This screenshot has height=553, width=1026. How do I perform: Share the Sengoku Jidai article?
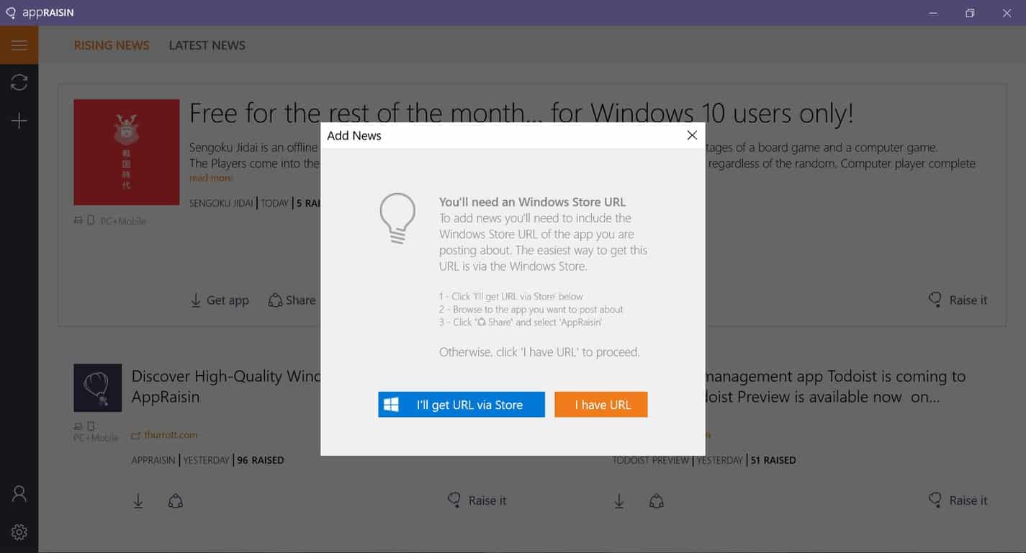pos(292,300)
